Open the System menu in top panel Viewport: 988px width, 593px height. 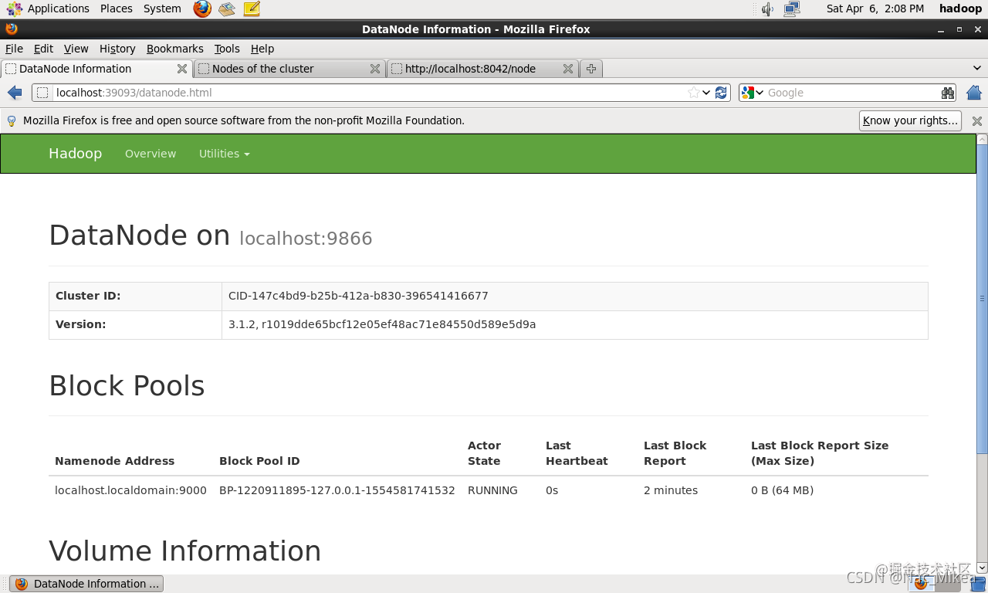point(162,8)
